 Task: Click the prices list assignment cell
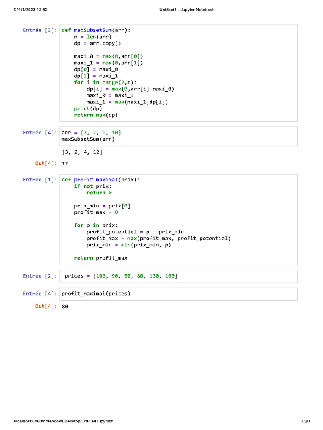click(x=178, y=276)
